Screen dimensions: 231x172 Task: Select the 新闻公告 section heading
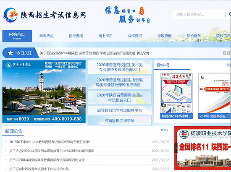(x=14, y=131)
